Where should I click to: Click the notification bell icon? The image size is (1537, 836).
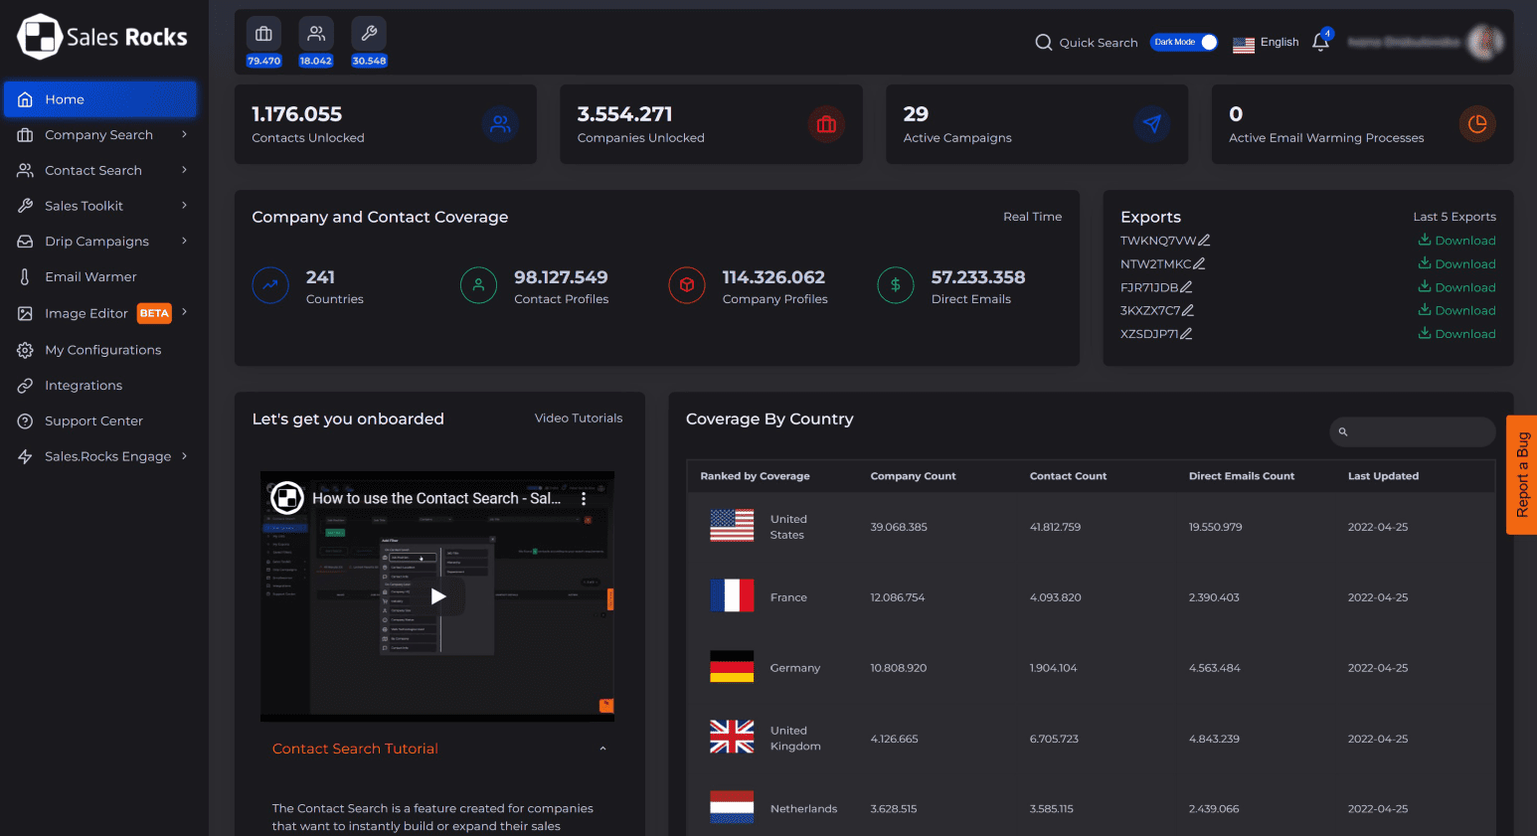point(1320,42)
